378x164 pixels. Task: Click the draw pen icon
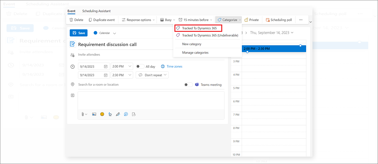click(x=118, y=114)
